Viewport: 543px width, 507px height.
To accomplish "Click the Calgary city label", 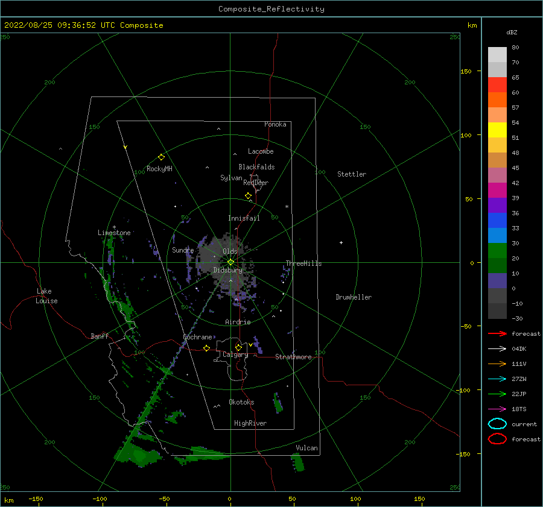I will pyautogui.click(x=235, y=354).
